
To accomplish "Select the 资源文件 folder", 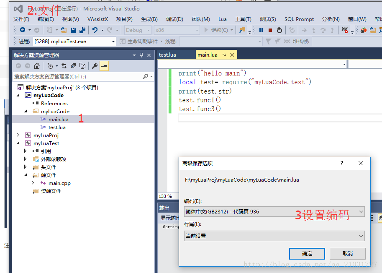I will (51, 191).
